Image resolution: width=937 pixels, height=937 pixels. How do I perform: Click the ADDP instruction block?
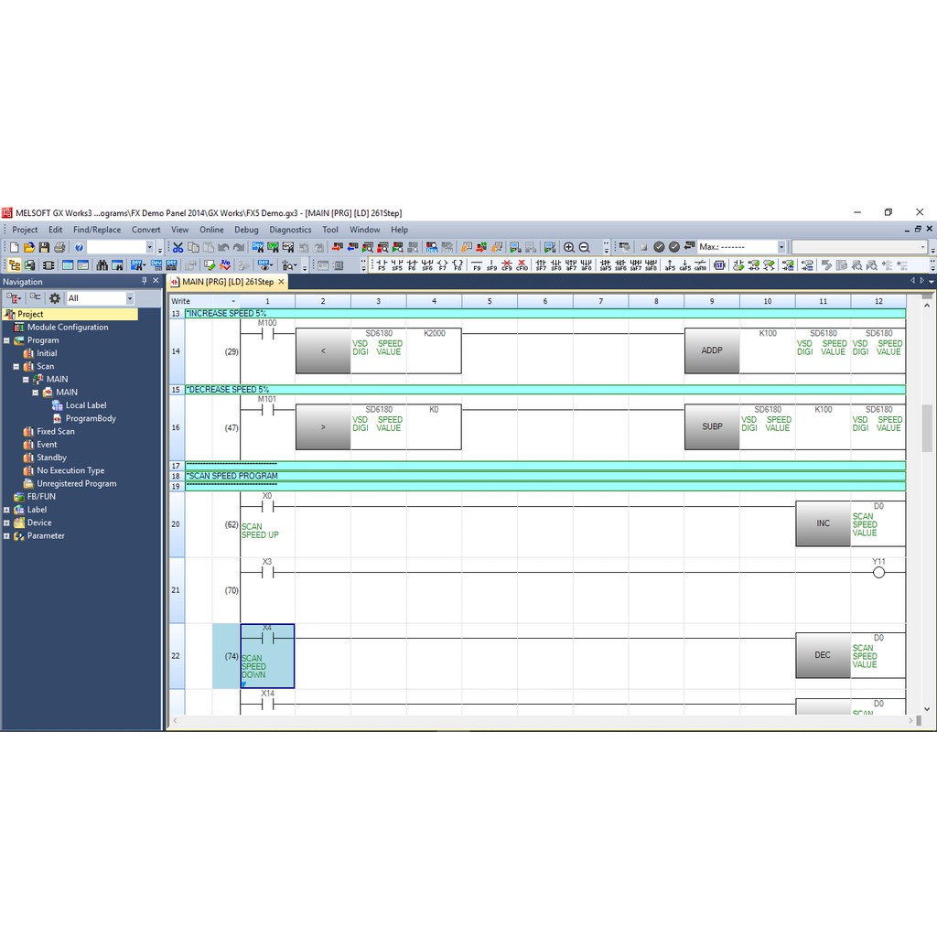pos(712,350)
